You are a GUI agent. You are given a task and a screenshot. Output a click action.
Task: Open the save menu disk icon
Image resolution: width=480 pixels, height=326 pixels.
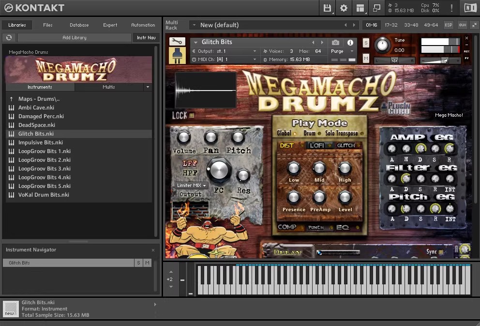point(327,8)
